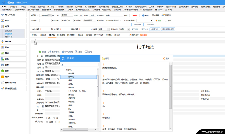The image size is (225, 134).
Task: Toggle the 院内处方 checkbox
Action: tap(130, 35)
